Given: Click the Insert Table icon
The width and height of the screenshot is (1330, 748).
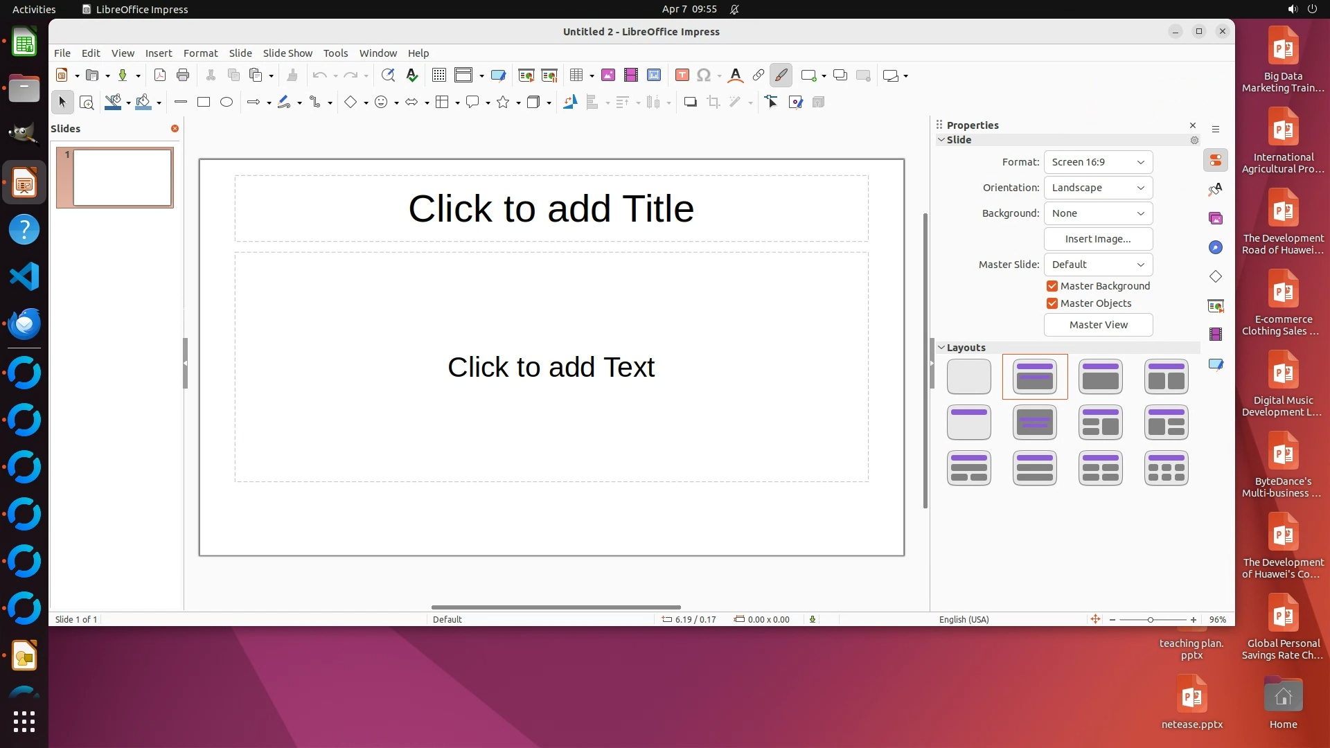Looking at the screenshot, I should pos(576,75).
